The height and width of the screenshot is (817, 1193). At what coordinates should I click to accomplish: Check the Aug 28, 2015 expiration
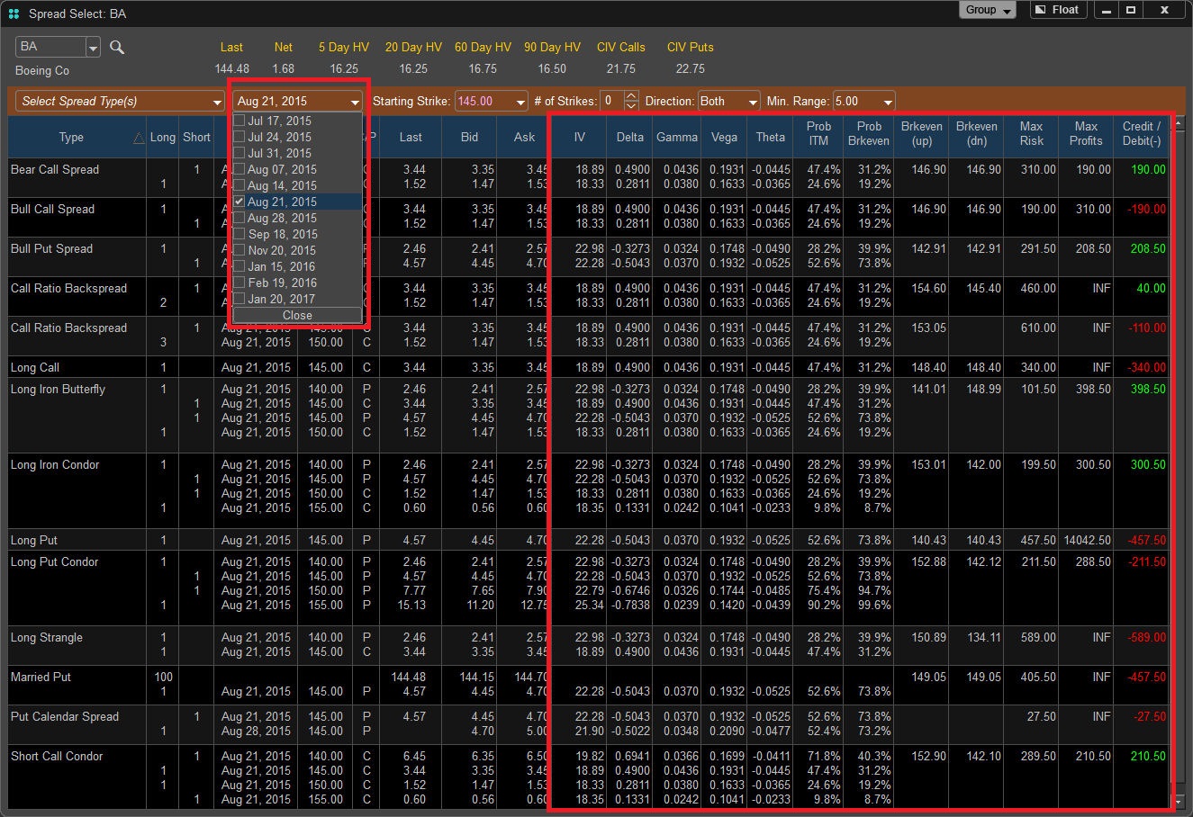tap(240, 218)
